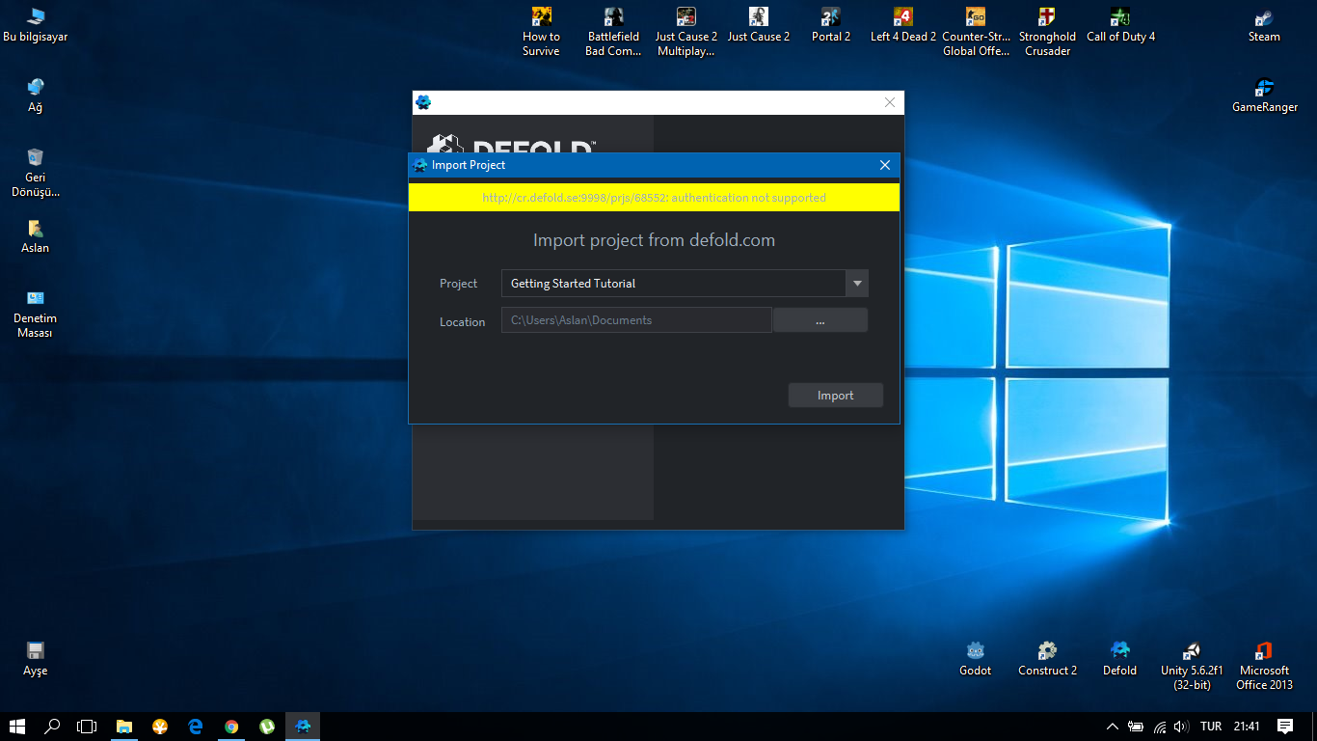The height and width of the screenshot is (741, 1317).
Task: Launch How to Survive shortcut
Action: [x=541, y=33]
